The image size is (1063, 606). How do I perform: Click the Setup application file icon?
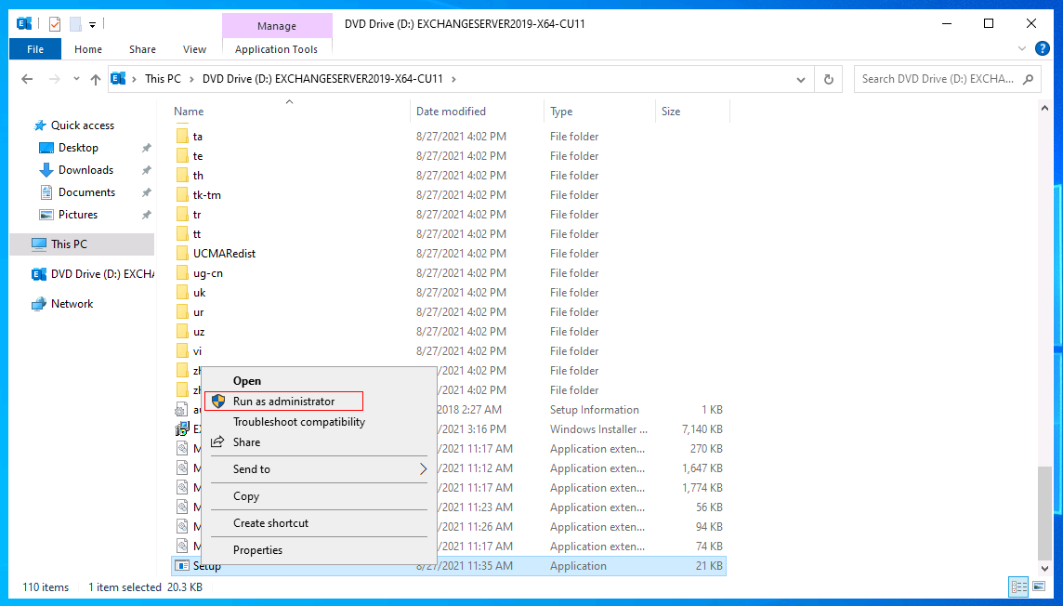coord(182,566)
